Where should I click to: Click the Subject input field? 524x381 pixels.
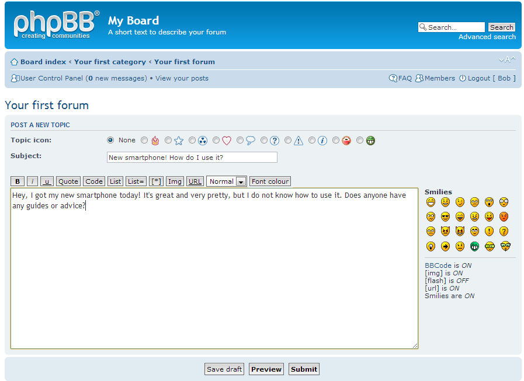point(192,157)
